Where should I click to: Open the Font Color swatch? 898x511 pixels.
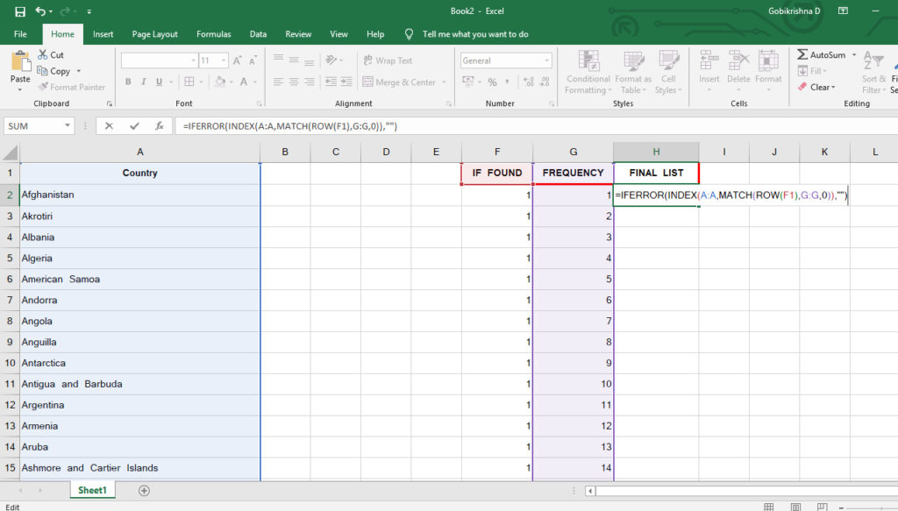pyautogui.click(x=246, y=81)
